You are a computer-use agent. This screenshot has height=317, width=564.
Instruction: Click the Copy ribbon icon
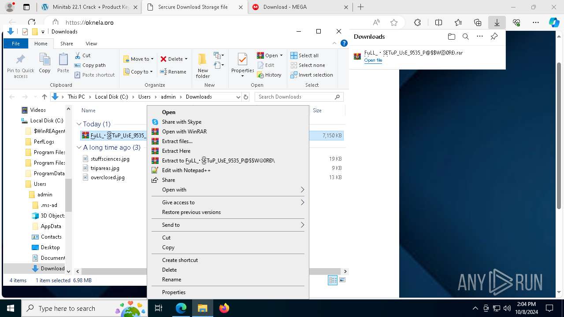(x=45, y=63)
